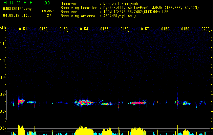This screenshot has width=213, height=135.
Task: Click the 1.0 kHz frequency label
Action: point(3,61)
